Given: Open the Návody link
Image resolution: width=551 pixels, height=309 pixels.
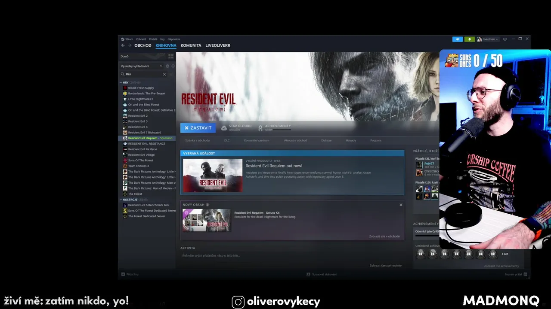Looking at the screenshot, I should coord(351,140).
